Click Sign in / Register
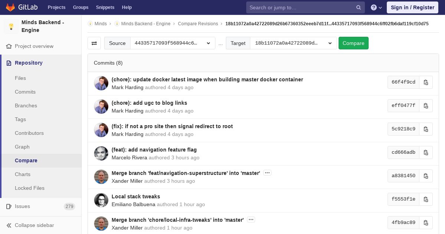 412,7
